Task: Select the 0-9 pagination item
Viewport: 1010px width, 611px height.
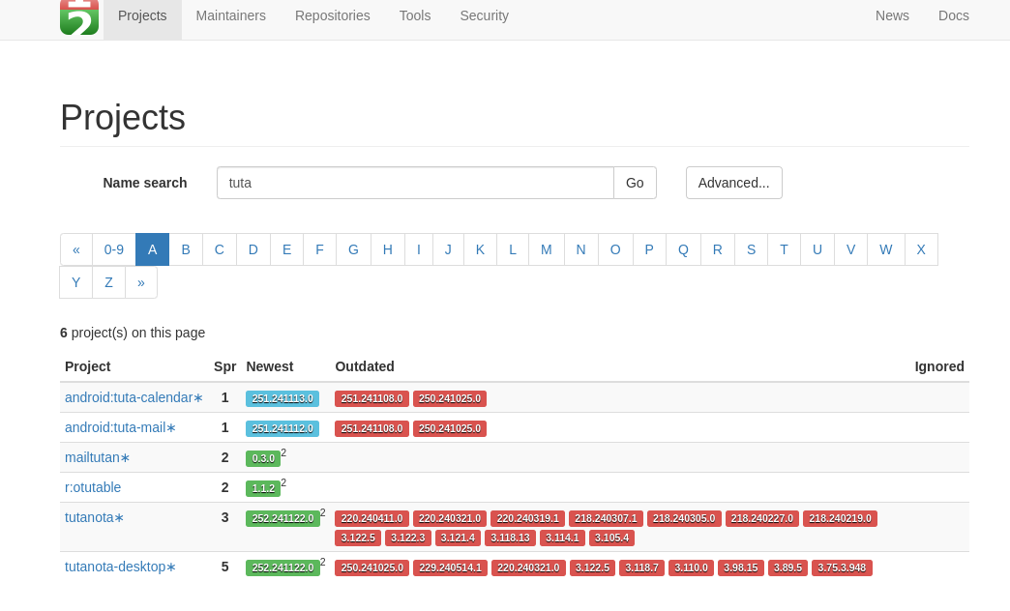Action: coord(114,249)
